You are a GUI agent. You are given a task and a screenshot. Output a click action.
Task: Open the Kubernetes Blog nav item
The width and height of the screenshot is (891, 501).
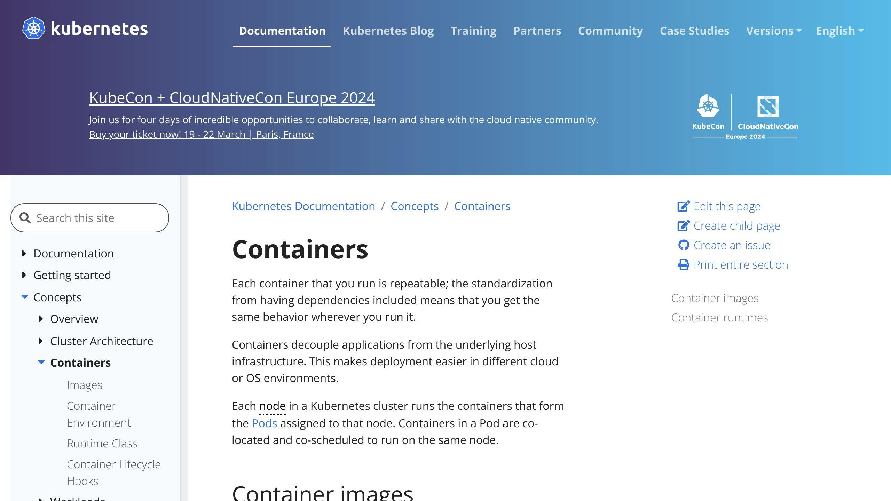(x=388, y=31)
